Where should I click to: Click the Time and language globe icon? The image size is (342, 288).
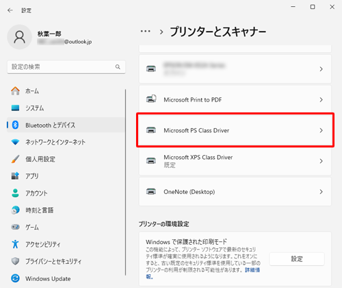click(x=15, y=210)
